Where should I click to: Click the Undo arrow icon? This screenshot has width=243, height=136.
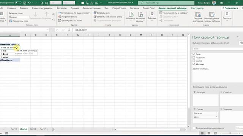[x=29, y=3]
